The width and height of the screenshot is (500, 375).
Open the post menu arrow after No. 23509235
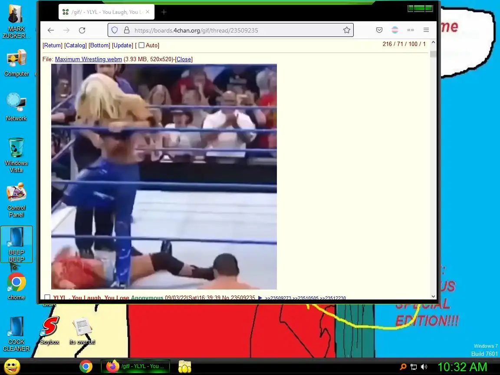click(260, 298)
